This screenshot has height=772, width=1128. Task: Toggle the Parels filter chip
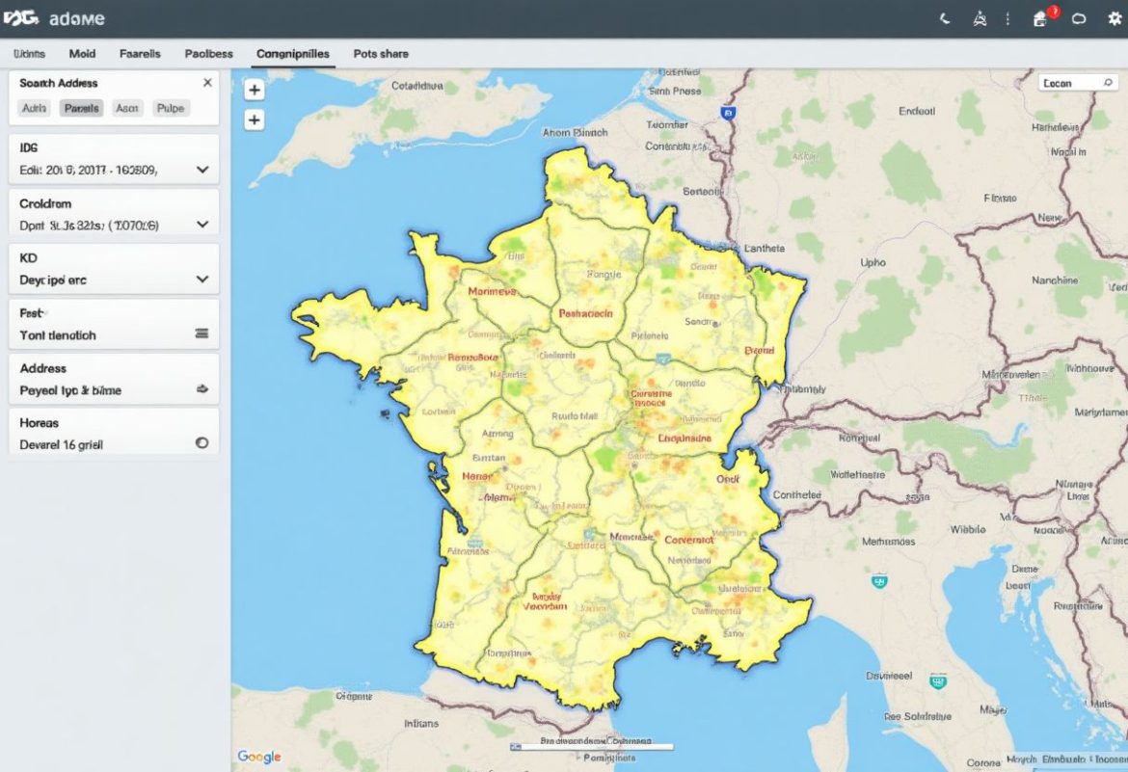pos(81,109)
